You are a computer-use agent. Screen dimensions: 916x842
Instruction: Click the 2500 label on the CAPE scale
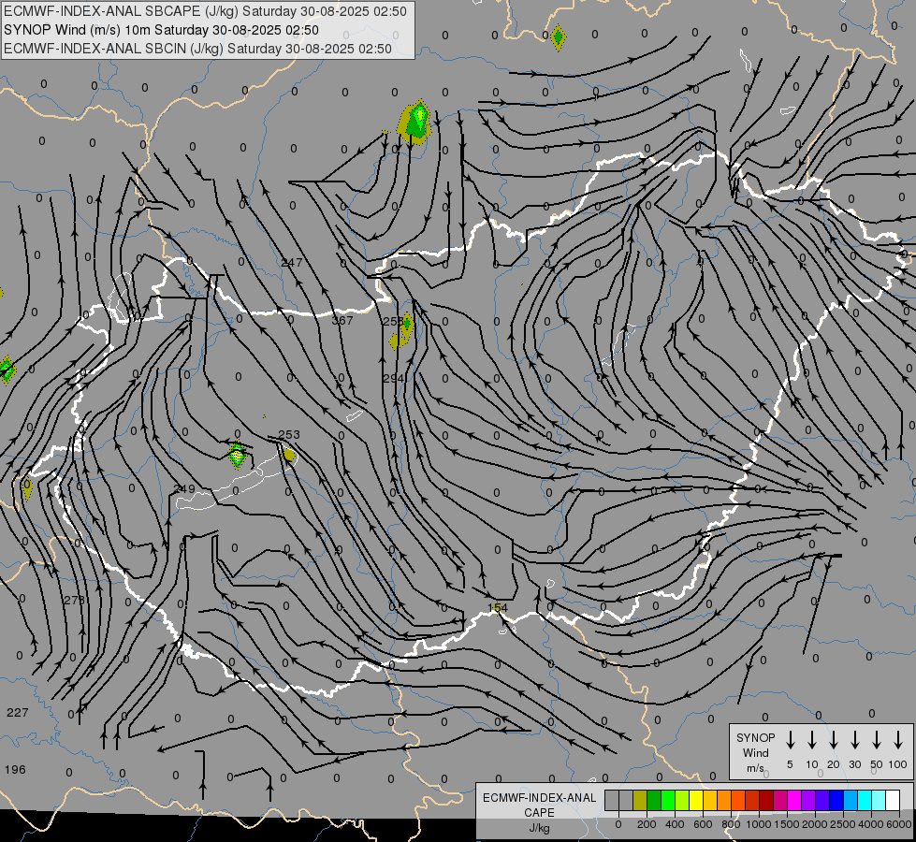(843, 824)
